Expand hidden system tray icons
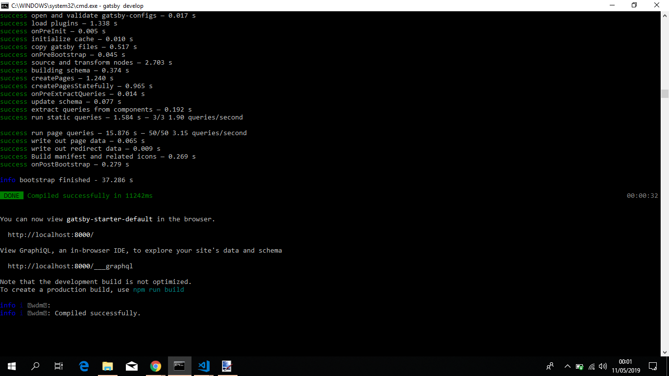 [x=567, y=366]
